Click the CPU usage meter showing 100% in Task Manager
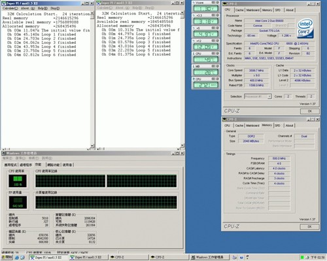 [x=18, y=181]
